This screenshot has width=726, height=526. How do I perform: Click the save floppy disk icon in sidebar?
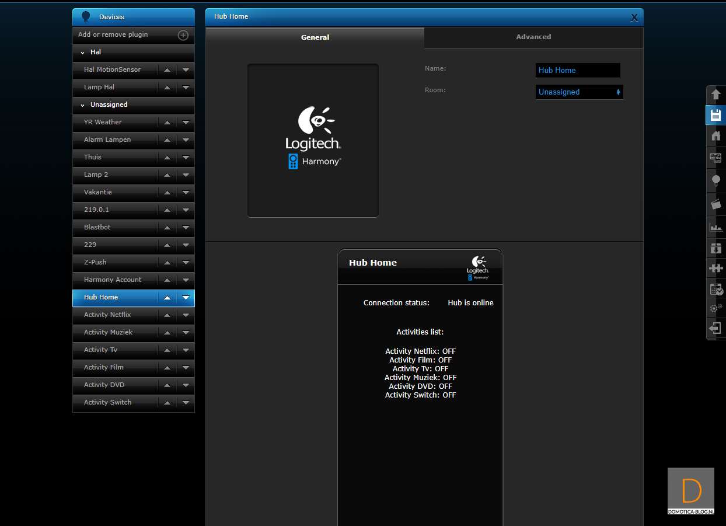(x=715, y=115)
